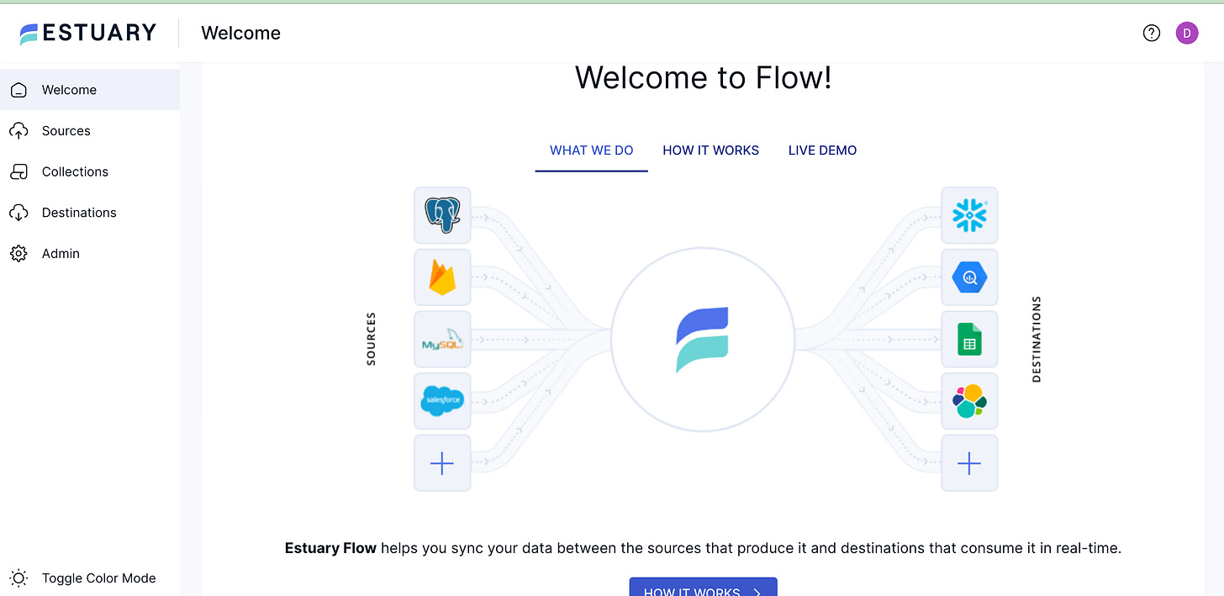
Task: Select the Firebase flame source tile
Action: [442, 277]
